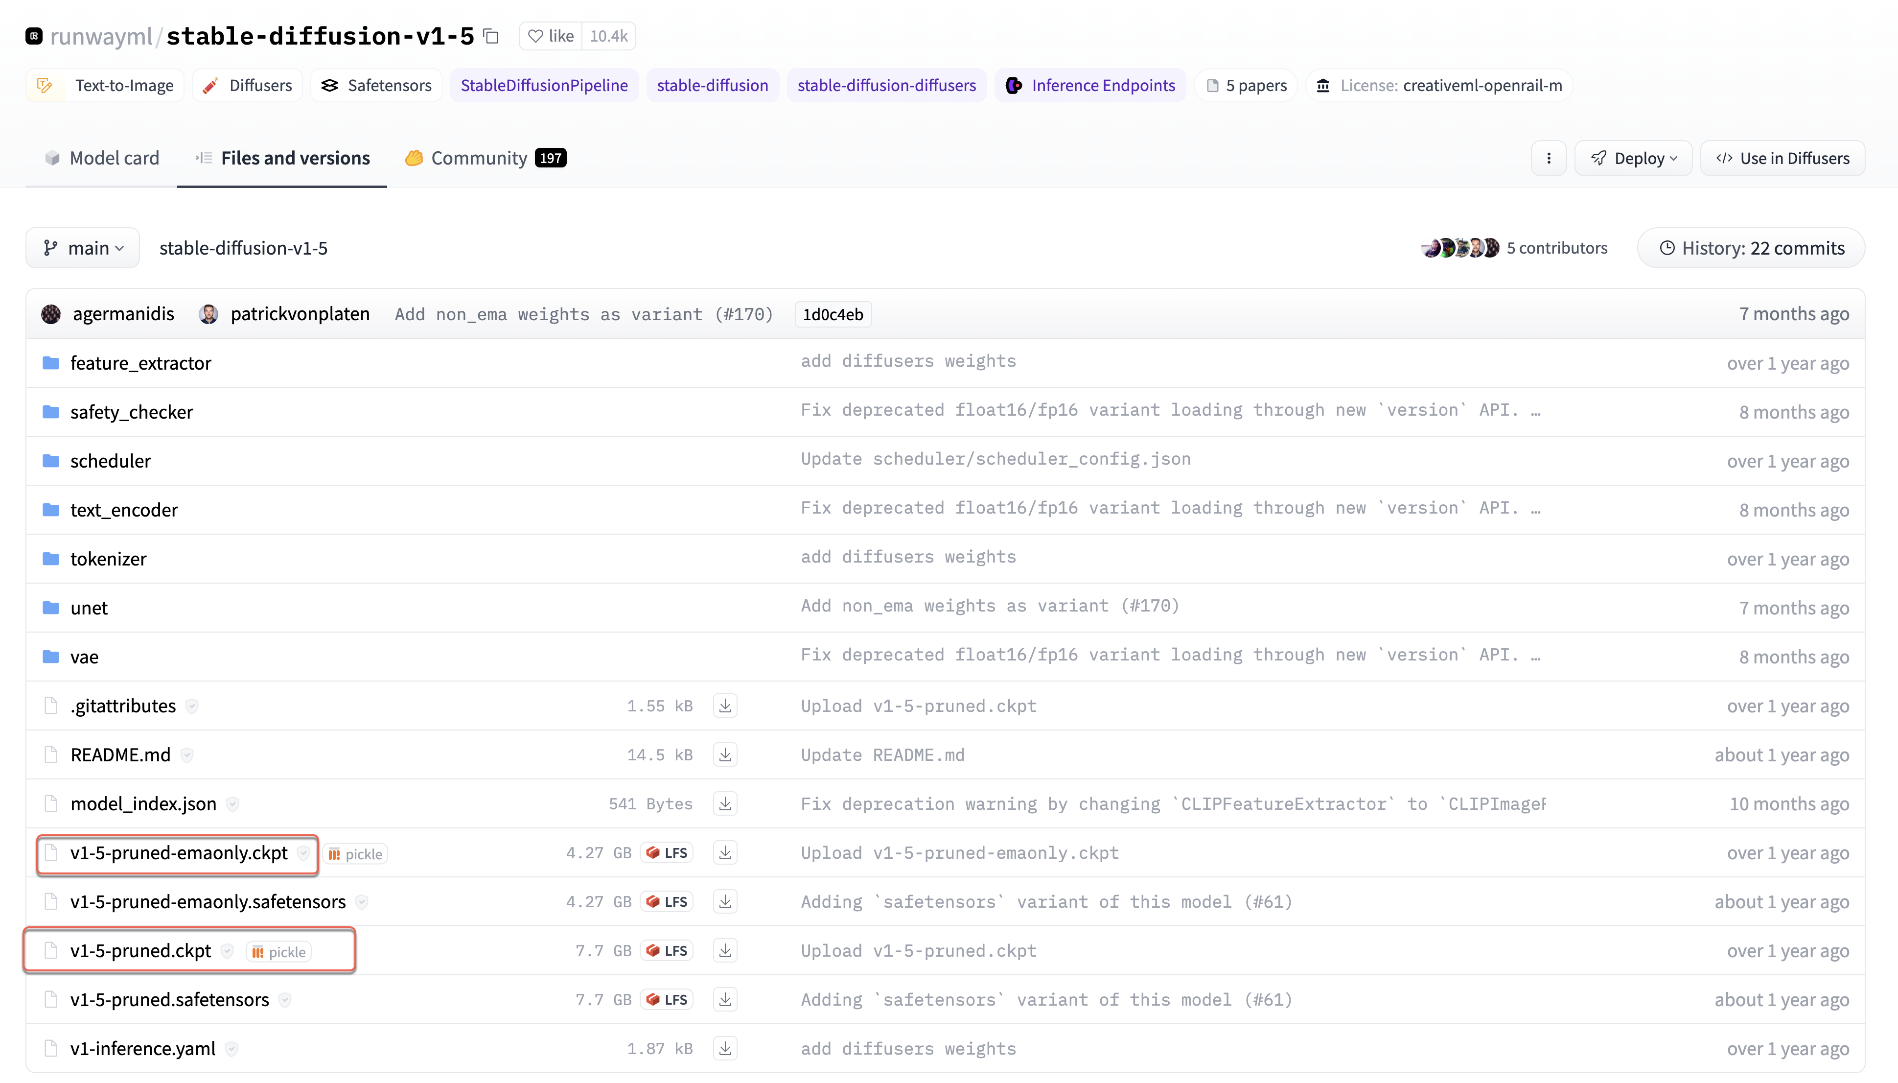The image size is (1898, 1083).
Task: Switch to the Model card tab
Action: (x=102, y=159)
